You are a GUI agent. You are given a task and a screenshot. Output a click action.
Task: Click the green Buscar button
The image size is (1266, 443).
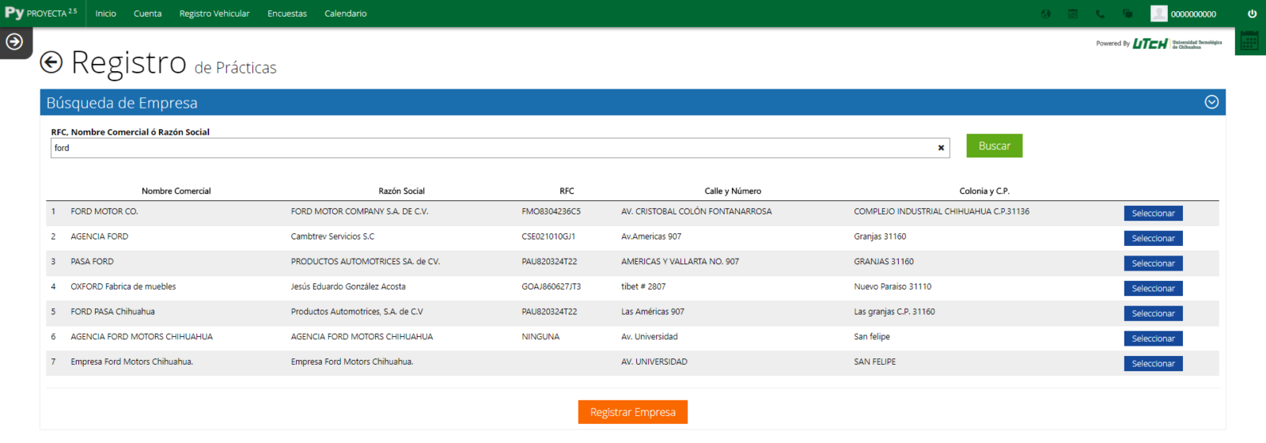(994, 146)
